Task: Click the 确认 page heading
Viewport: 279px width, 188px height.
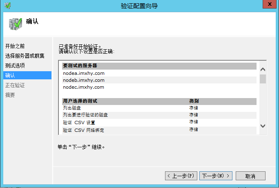Action: [x=32, y=21]
